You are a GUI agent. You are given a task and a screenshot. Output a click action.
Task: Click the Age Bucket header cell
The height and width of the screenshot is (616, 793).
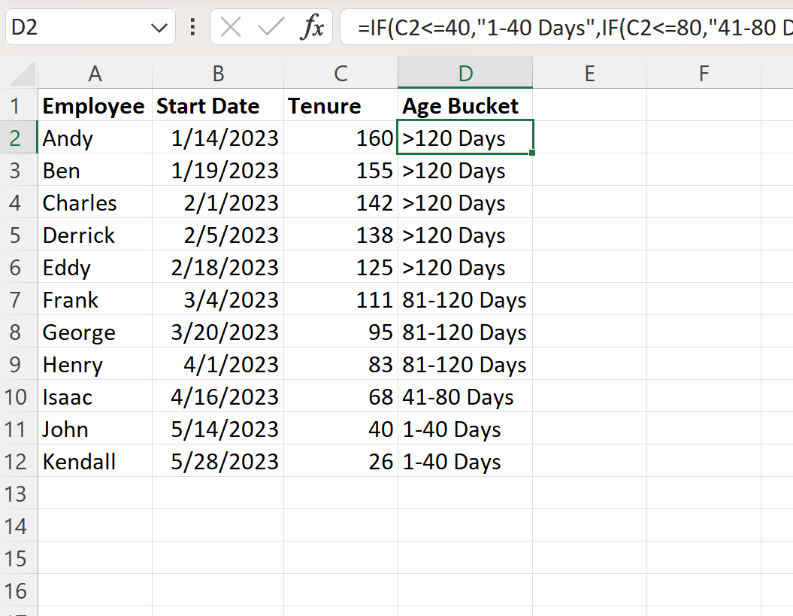(x=465, y=105)
